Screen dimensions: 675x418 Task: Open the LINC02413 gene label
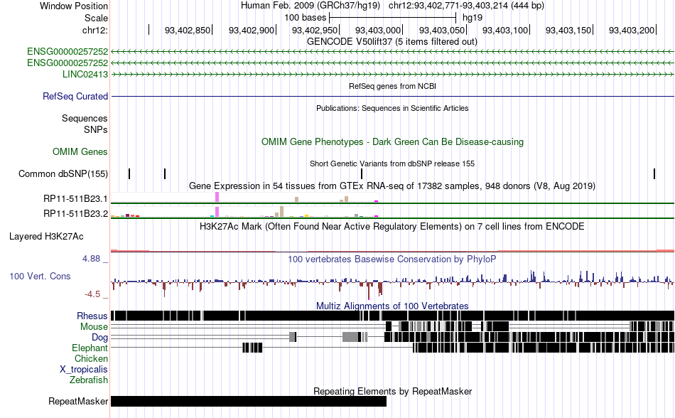85,74
